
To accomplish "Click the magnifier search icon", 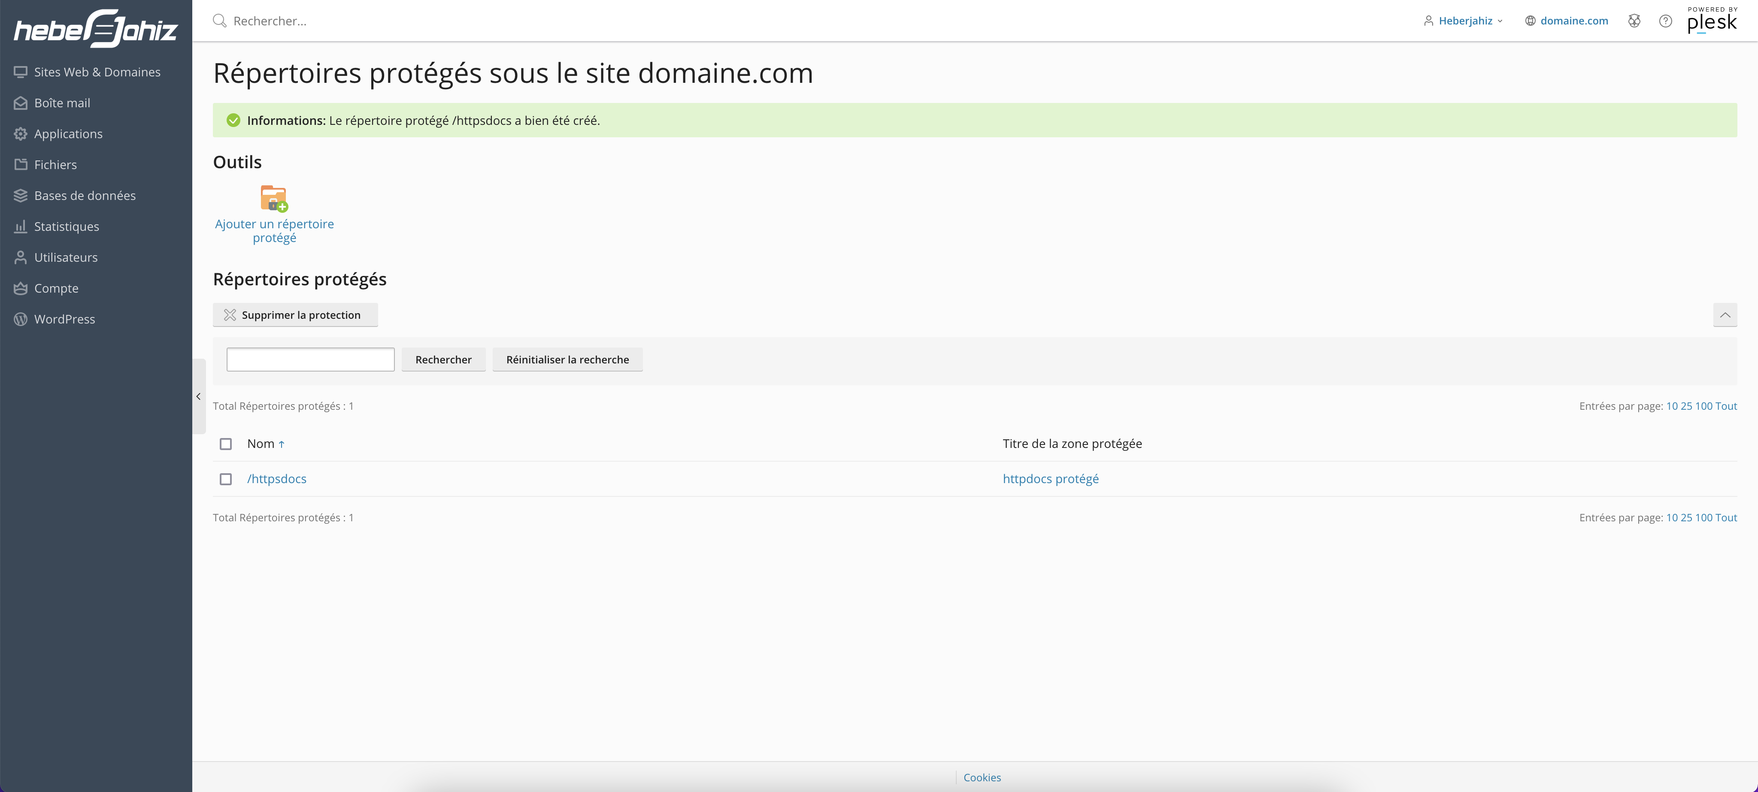I will [x=220, y=21].
